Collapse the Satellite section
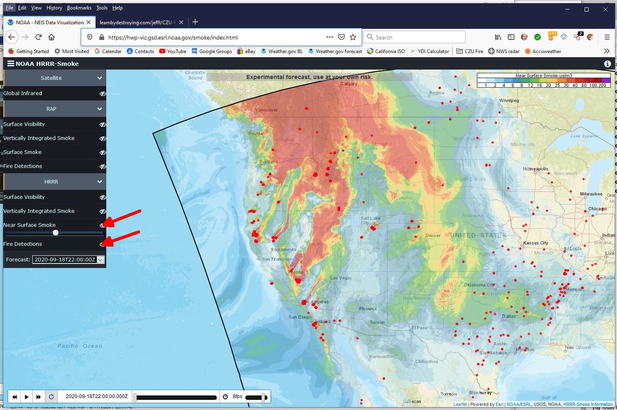The image size is (617, 410). coord(100,78)
